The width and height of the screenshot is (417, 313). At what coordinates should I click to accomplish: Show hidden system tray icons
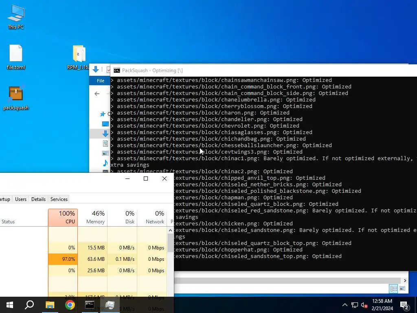click(345, 305)
